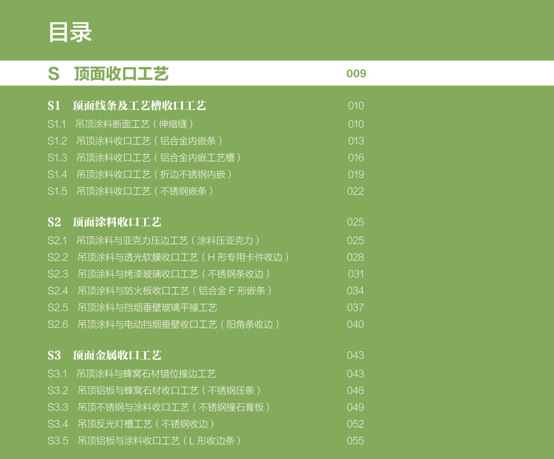Select entry S2.4 铝合金F形嵌条
The width and height of the screenshot is (554, 459).
160,291
